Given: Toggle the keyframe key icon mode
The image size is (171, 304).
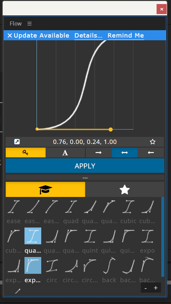Looking at the screenshot, I should pos(25,153).
